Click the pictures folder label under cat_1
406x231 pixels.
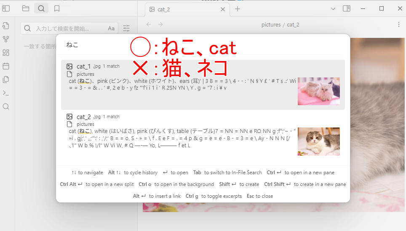tap(85, 74)
